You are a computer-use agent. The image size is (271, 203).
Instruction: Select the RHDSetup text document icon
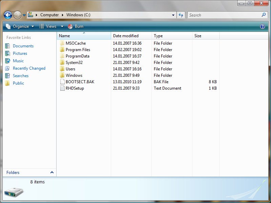click(62, 88)
